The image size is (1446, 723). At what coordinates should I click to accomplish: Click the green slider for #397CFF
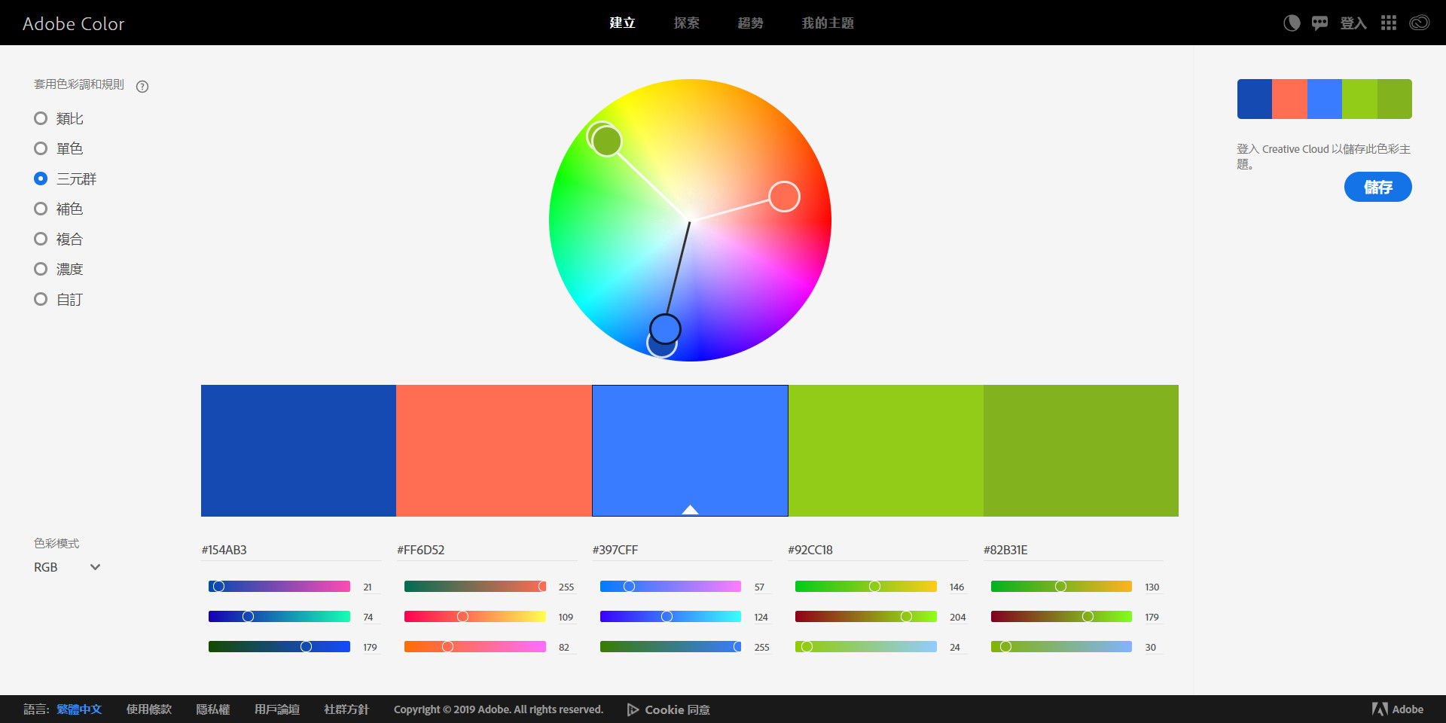click(670, 617)
